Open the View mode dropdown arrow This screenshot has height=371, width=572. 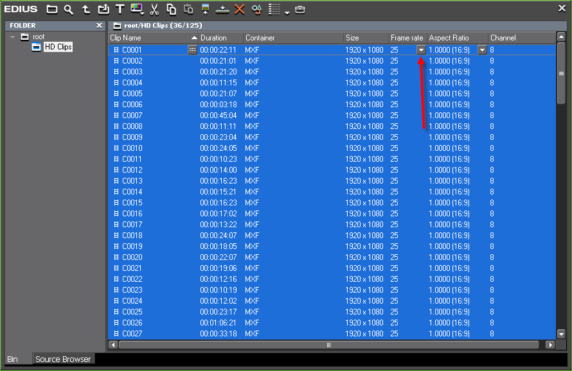point(287,13)
